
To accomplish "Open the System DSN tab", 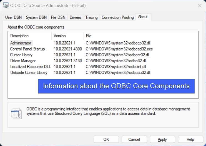I will tap(36, 17).
